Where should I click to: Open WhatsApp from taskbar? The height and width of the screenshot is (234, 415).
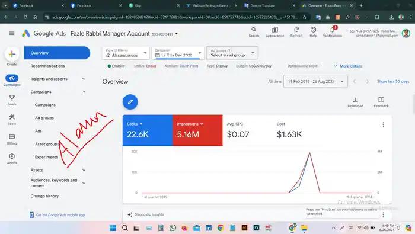pyautogui.click(x=173, y=228)
